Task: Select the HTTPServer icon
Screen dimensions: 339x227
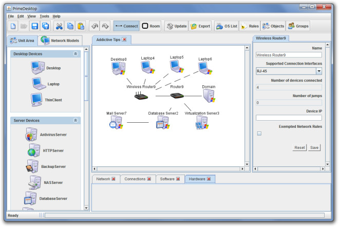Action: (x=34, y=150)
